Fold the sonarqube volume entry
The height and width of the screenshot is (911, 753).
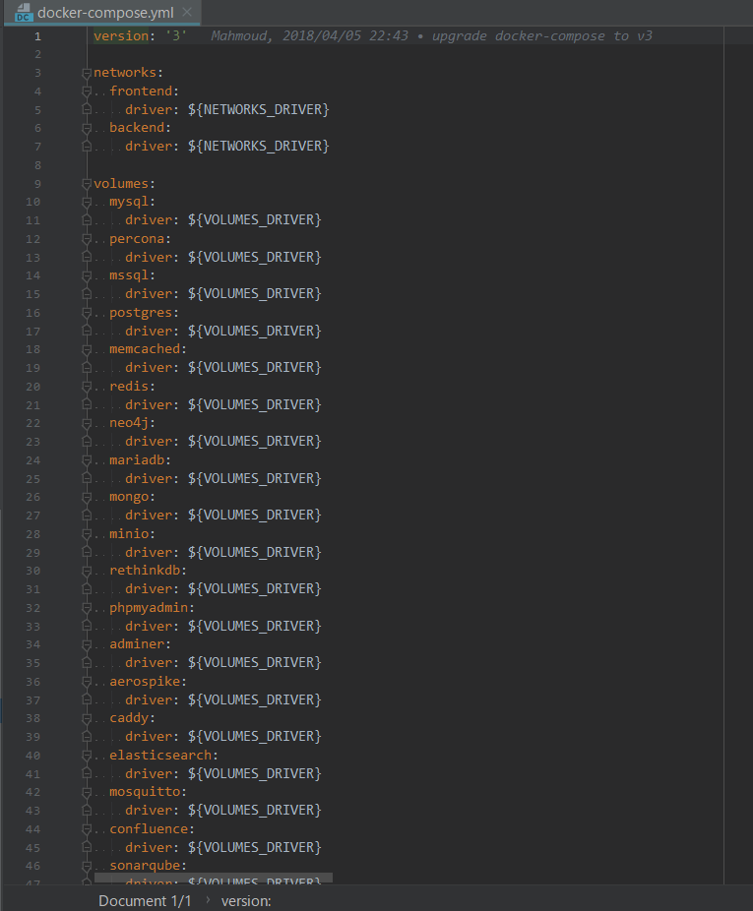coord(87,866)
